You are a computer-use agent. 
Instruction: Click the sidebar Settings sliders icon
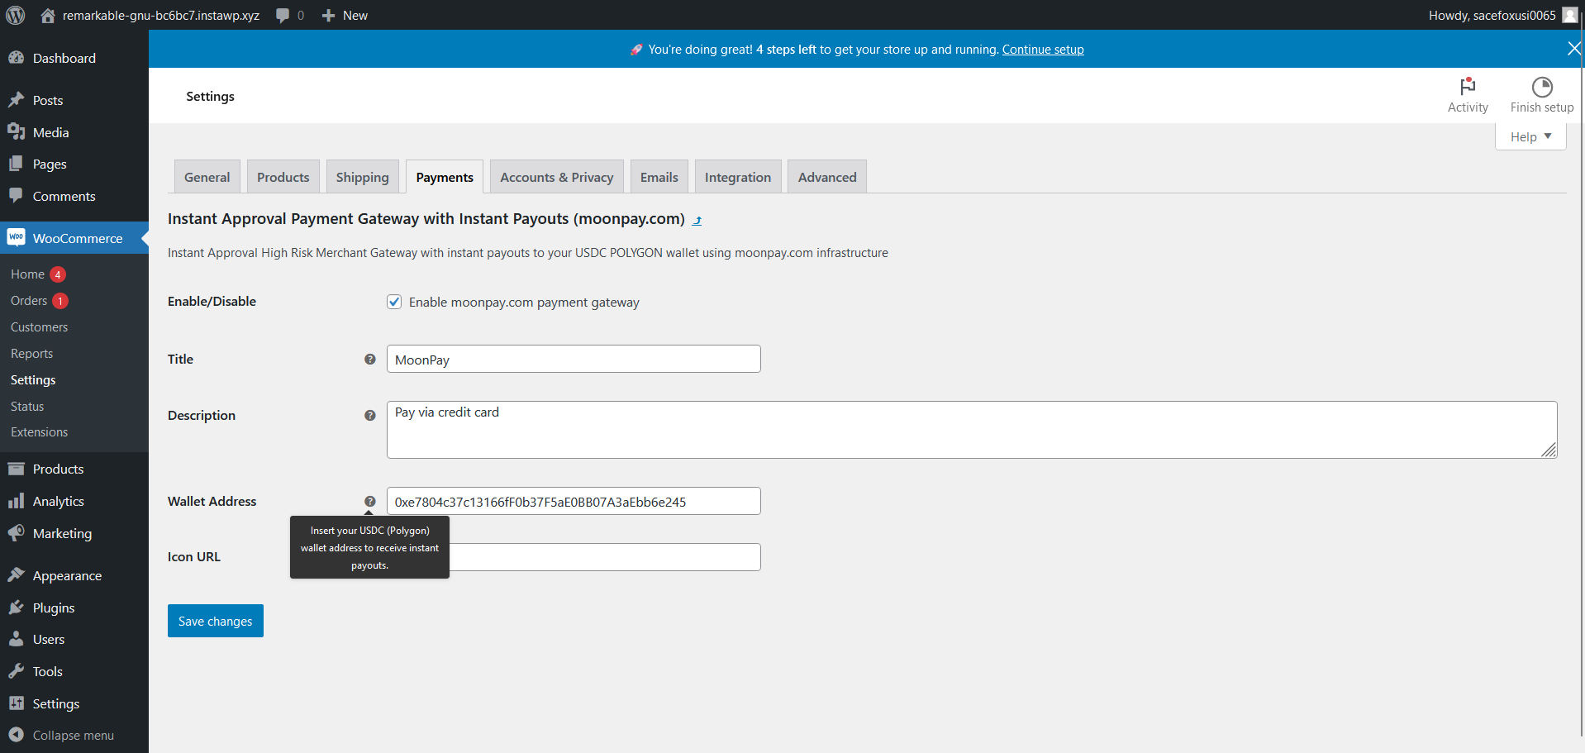16,703
